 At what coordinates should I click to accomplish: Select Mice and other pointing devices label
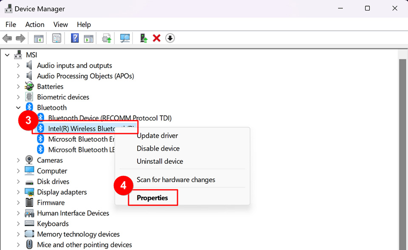coord(84,245)
